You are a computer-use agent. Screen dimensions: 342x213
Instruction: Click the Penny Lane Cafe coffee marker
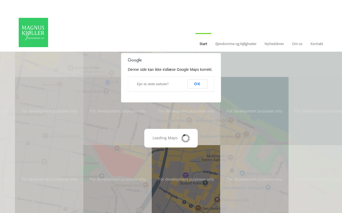[x=217, y=199]
